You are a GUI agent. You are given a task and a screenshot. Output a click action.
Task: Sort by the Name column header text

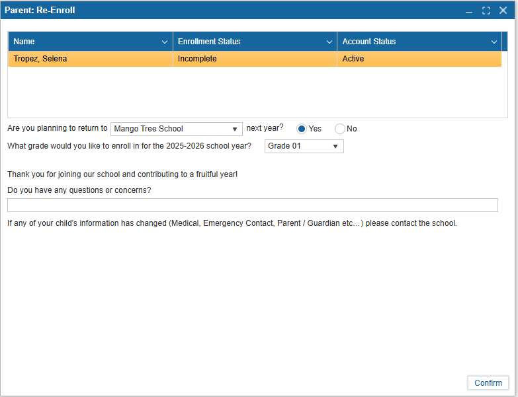click(24, 42)
